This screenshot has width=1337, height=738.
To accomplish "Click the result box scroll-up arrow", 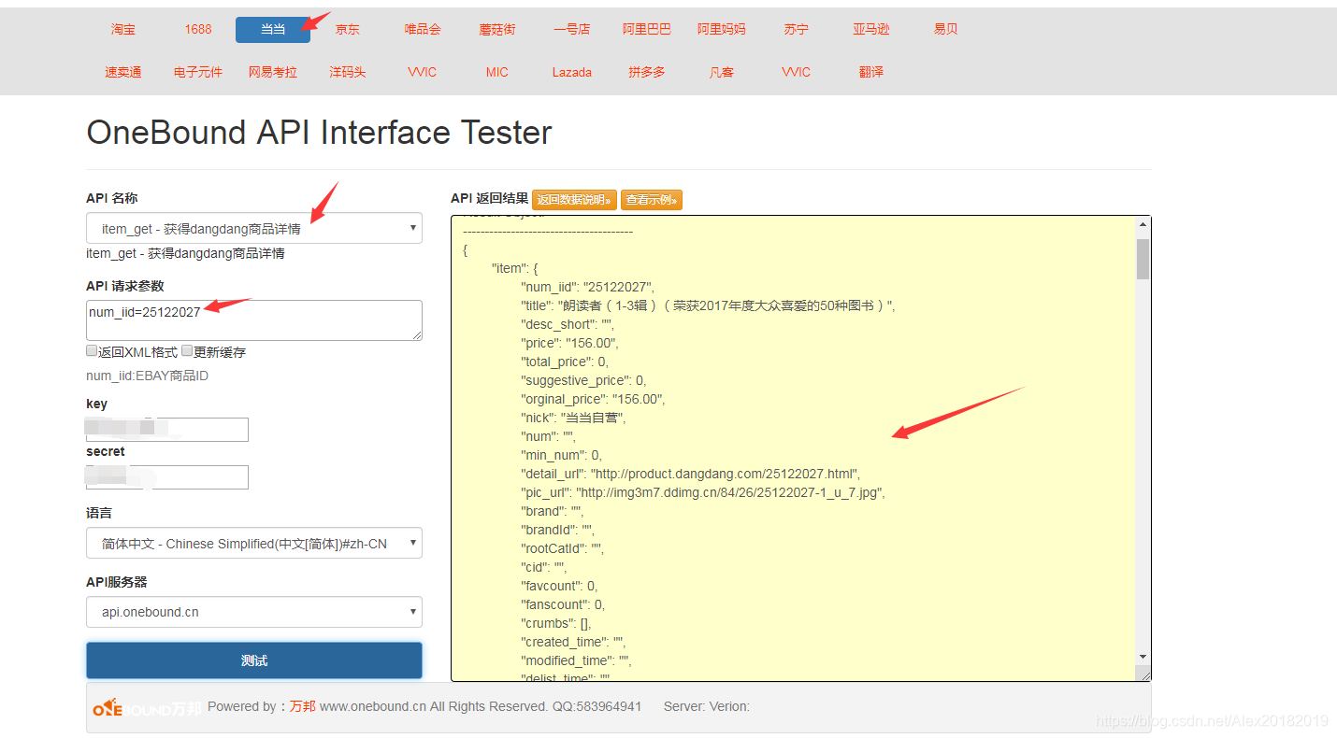I will pos(1143,224).
